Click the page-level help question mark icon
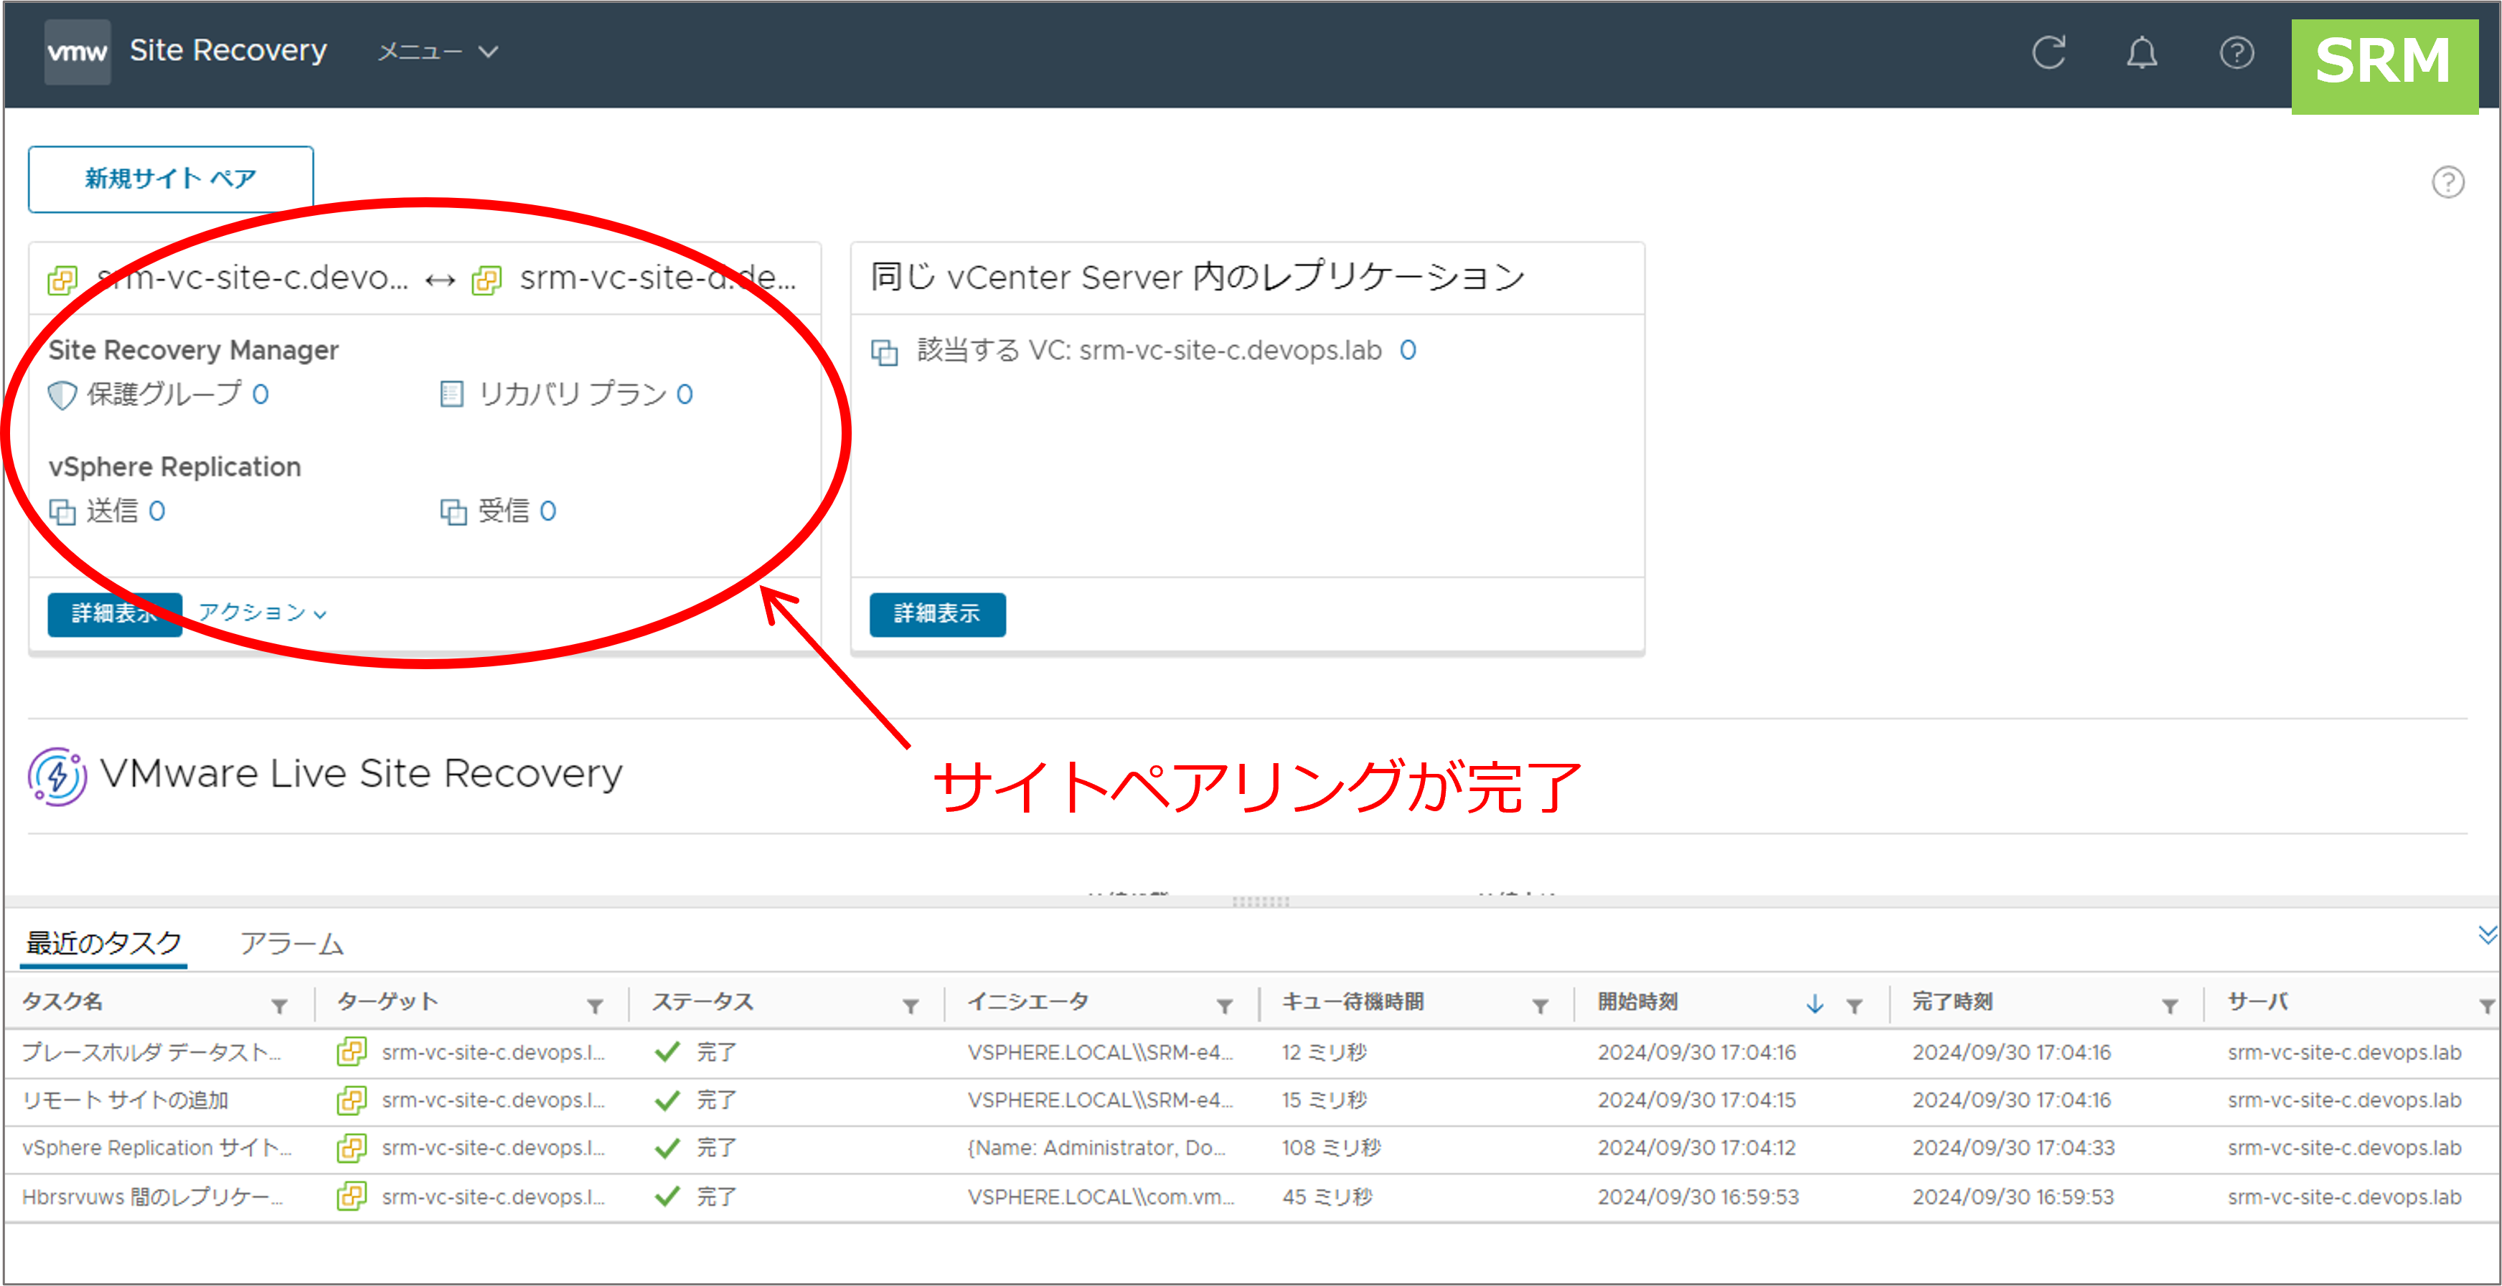 pyautogui.click(x=2447, y=181)
